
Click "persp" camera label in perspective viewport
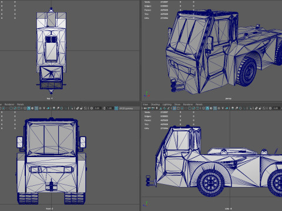pyautogui.click(x=228, y=98)
